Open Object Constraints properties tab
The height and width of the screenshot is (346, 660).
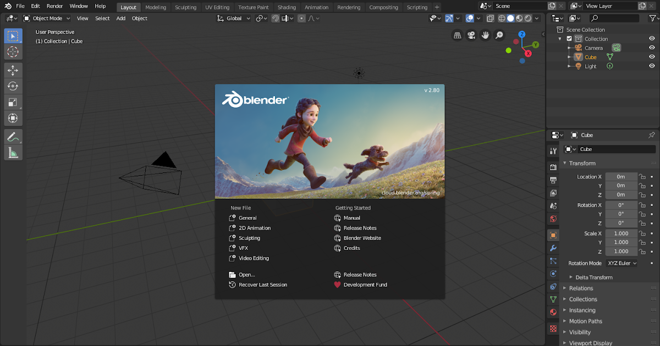pyautogui.click(x=553, y=287)
